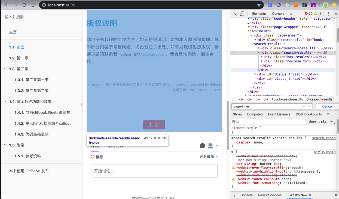
Task: Jump to previous search match arrow
Action: pyautogui.click(x=304, y=106)
